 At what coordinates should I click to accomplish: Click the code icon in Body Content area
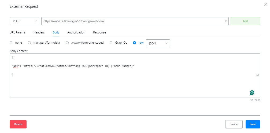(257, 75)
